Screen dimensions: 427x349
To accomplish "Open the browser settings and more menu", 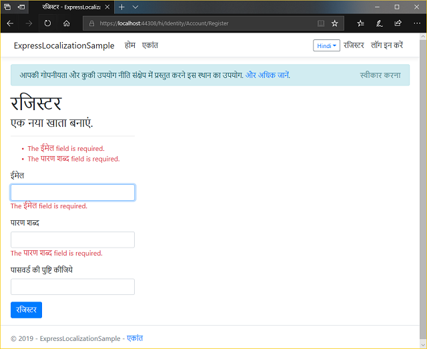I will pos(416,23).
